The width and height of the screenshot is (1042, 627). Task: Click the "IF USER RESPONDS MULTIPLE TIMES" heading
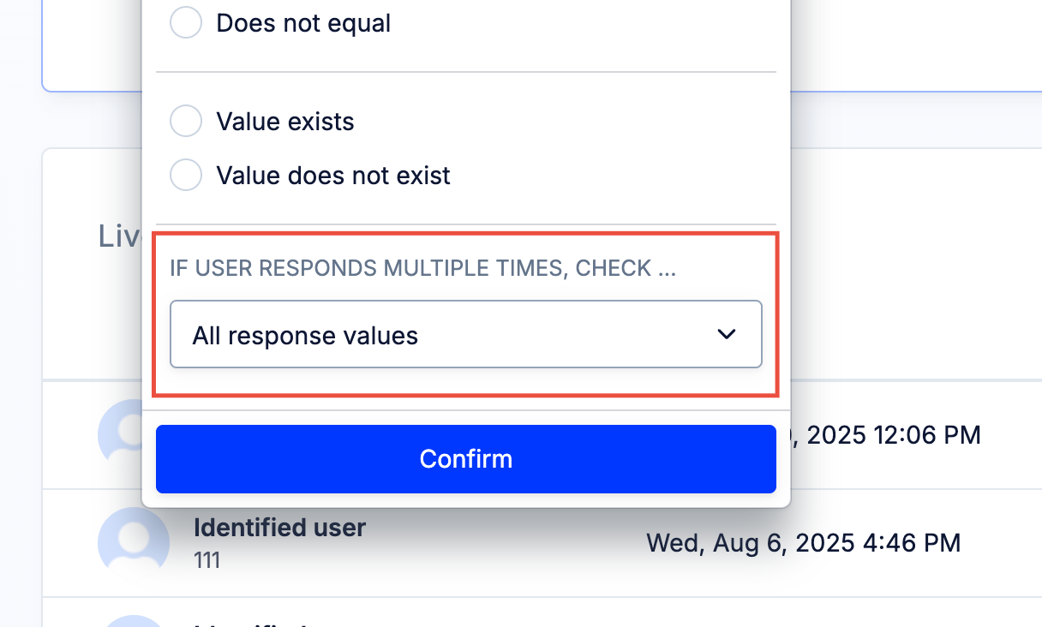pos(423,268)
